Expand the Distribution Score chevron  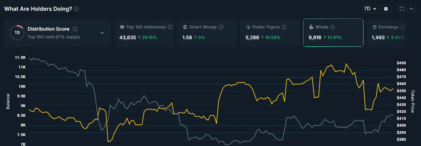[x=102, y=33]
